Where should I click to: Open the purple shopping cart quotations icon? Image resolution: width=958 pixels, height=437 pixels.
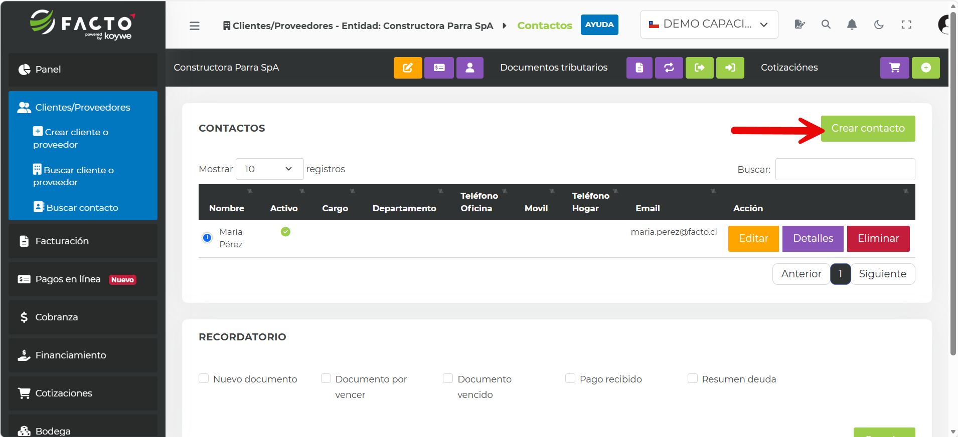[895, 68]
